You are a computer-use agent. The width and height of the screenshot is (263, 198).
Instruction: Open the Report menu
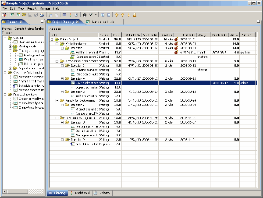(32, 8)
